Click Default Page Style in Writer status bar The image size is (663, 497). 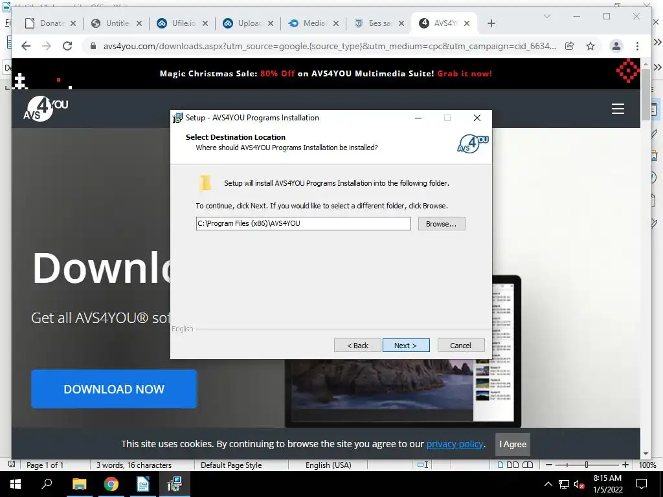231,465
